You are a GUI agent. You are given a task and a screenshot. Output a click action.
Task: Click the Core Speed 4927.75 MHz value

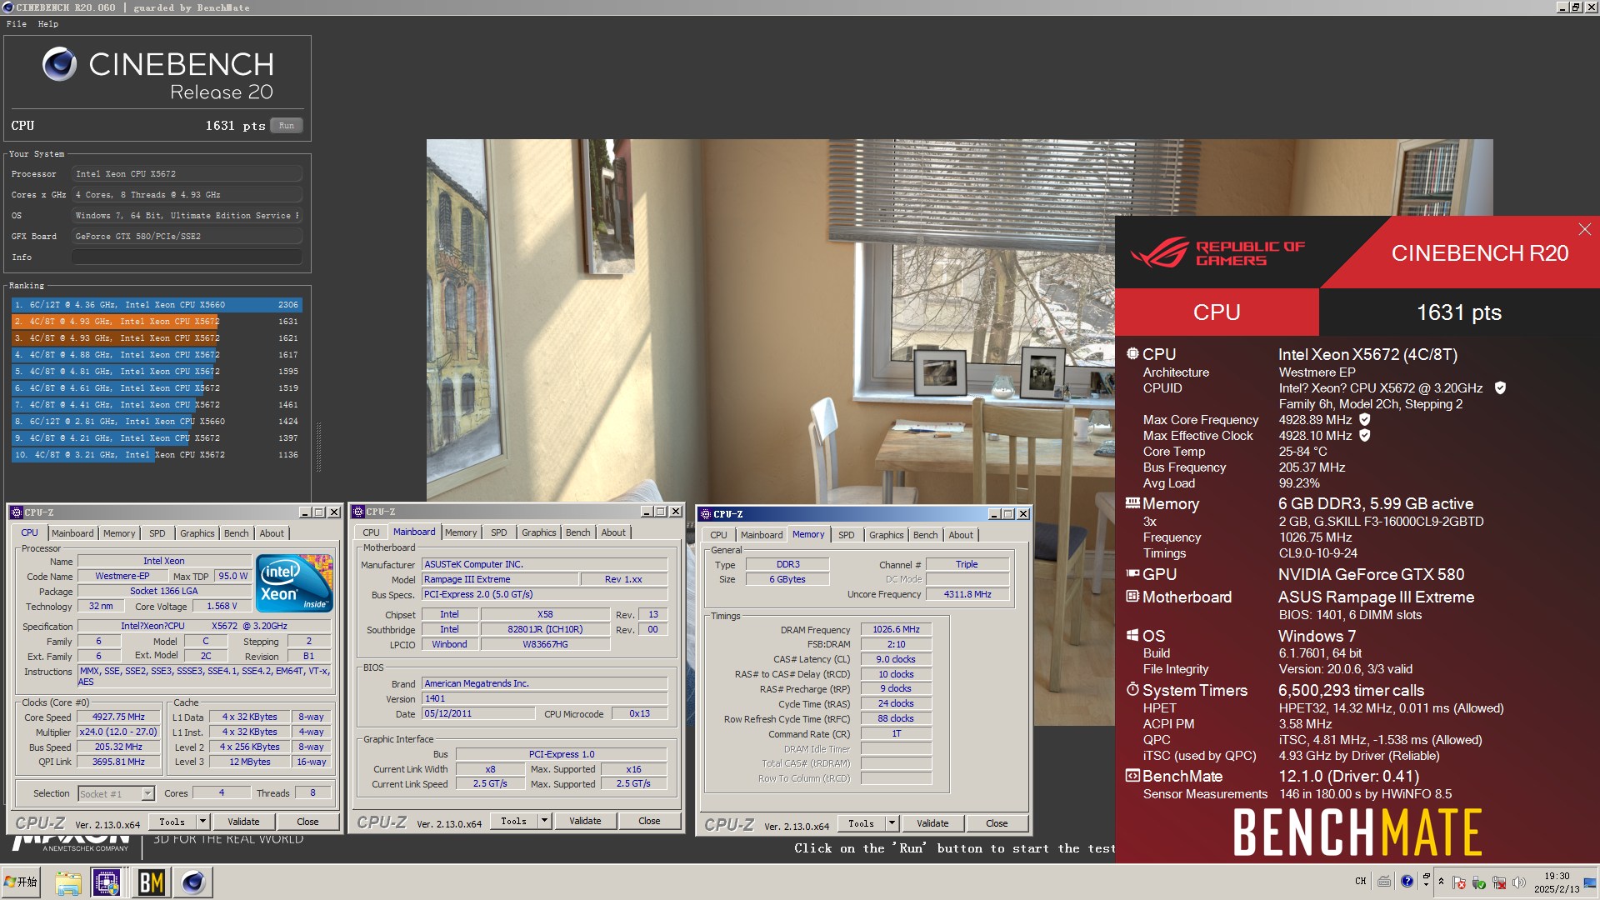pyautogui.click(x=119, y=717)
